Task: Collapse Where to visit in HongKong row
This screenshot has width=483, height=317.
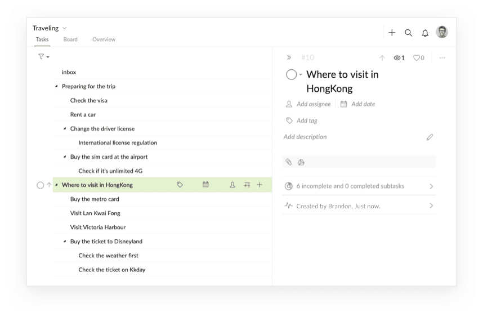Action: (56, 185)
